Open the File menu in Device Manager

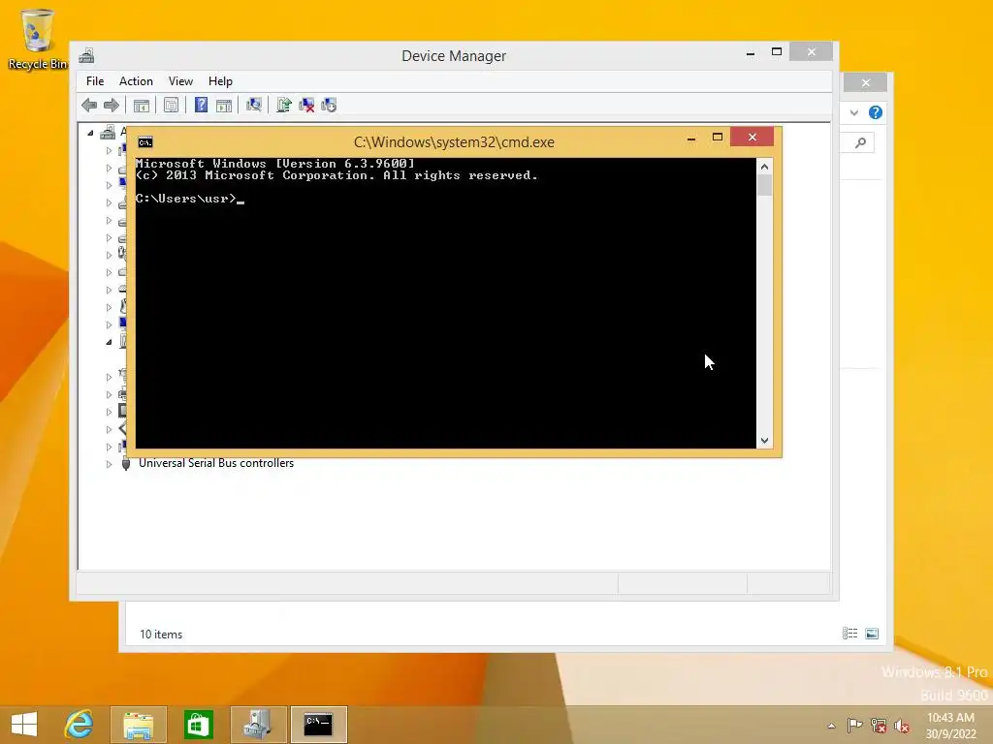pyautogui.click(x=95, y=81)
